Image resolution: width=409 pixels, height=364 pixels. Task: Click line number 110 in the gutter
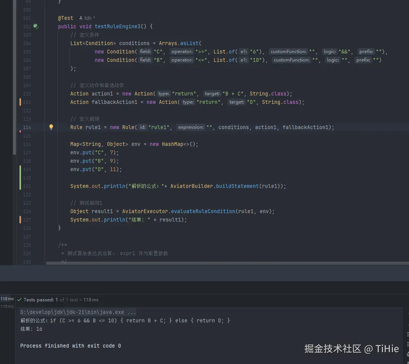coord(27,94)
